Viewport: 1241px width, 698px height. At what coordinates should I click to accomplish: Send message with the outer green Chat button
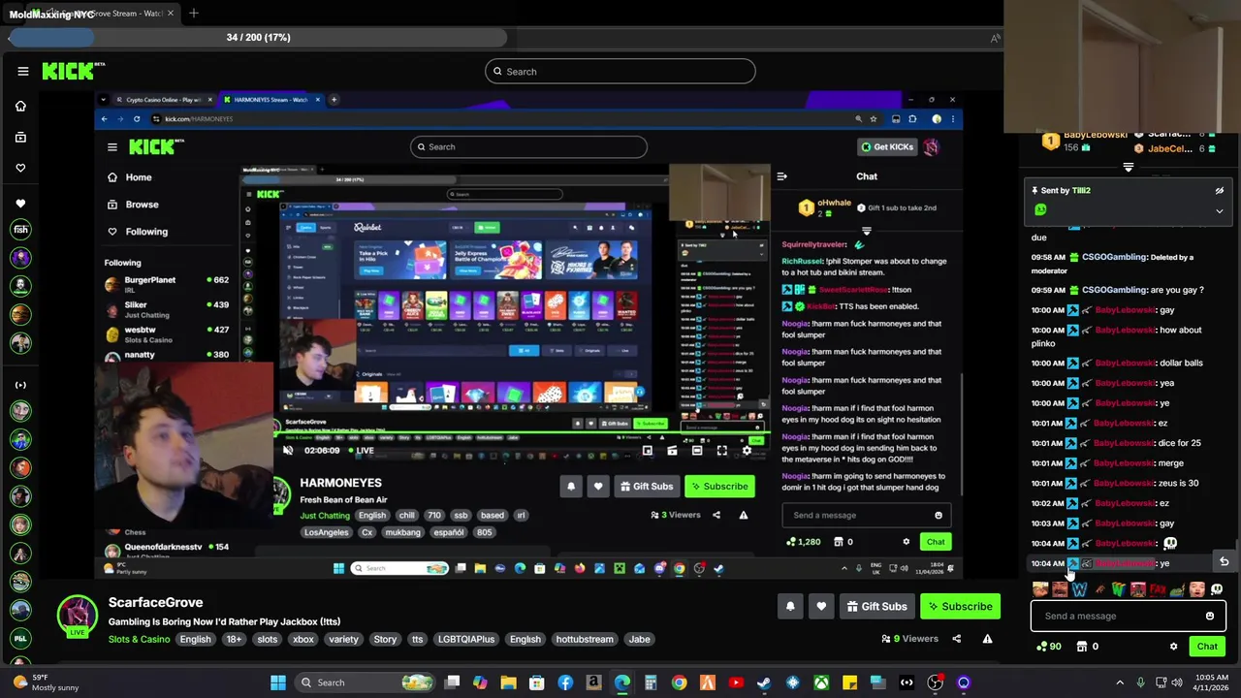[1207, 646]
